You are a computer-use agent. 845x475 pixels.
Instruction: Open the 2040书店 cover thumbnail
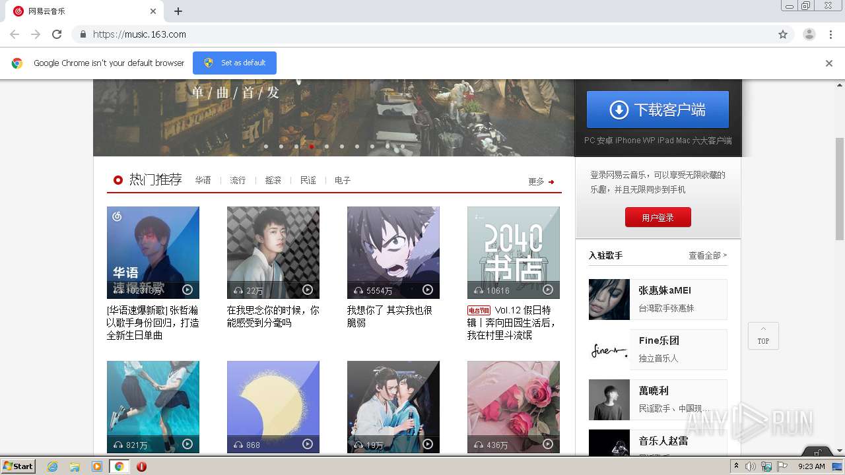point(514,253)
